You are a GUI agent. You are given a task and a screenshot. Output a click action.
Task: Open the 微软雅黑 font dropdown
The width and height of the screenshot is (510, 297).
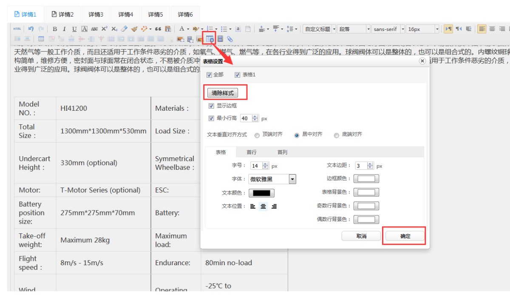[292, 179]
